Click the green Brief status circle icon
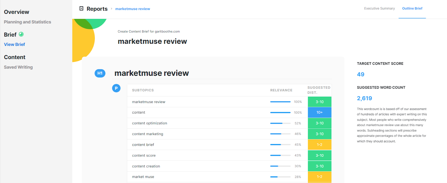Image resolution: width=447 pixels, height=183 pixels. tap(21, 34)
